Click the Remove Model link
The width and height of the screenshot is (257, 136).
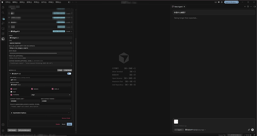[x=66, y=118]
